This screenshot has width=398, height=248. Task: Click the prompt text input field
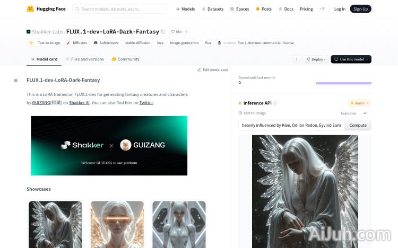pos(291,125)
